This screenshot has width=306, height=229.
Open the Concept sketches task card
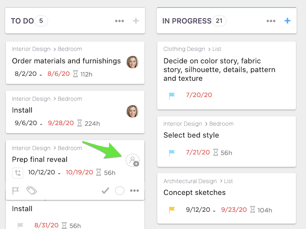pos(194,193)
